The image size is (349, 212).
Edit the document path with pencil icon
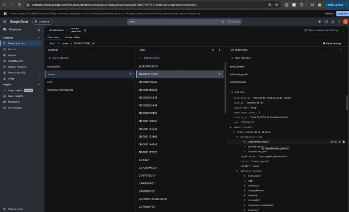94,43
